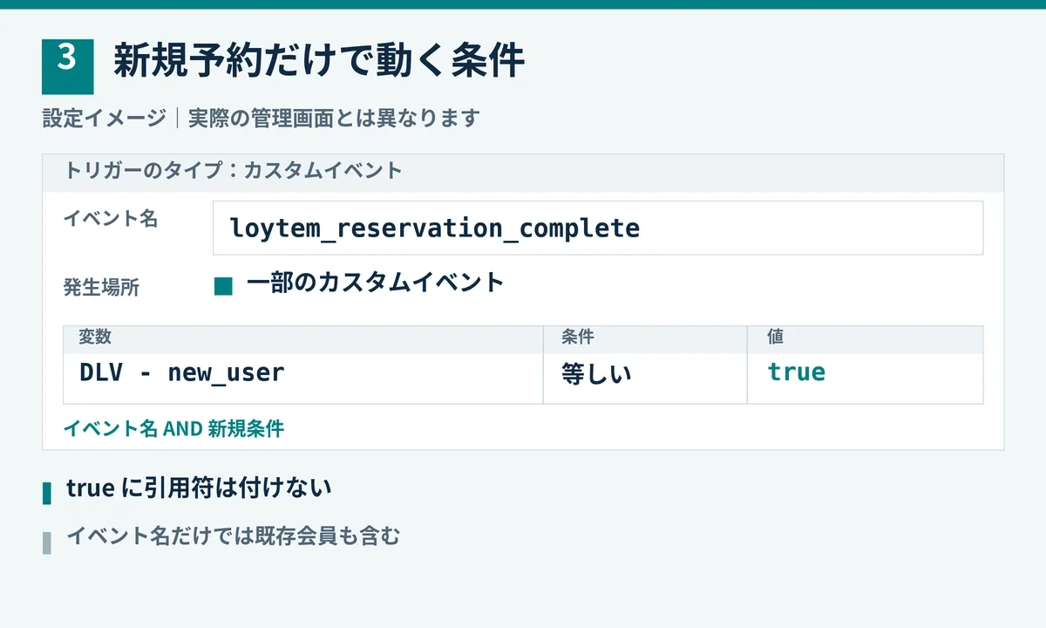The image size is (1046, 628).
Task: Click the value cell showing true
Action: point(866,379)
